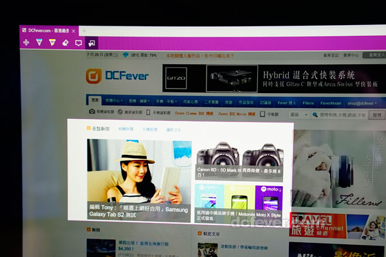Open the Canon EOS Movie 頻道 link
This screenshot has width=386, height=257.
point(237,114)
